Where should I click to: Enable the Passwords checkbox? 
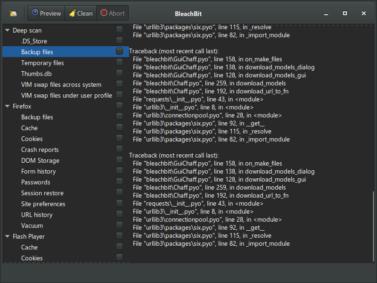coord(120,181)
